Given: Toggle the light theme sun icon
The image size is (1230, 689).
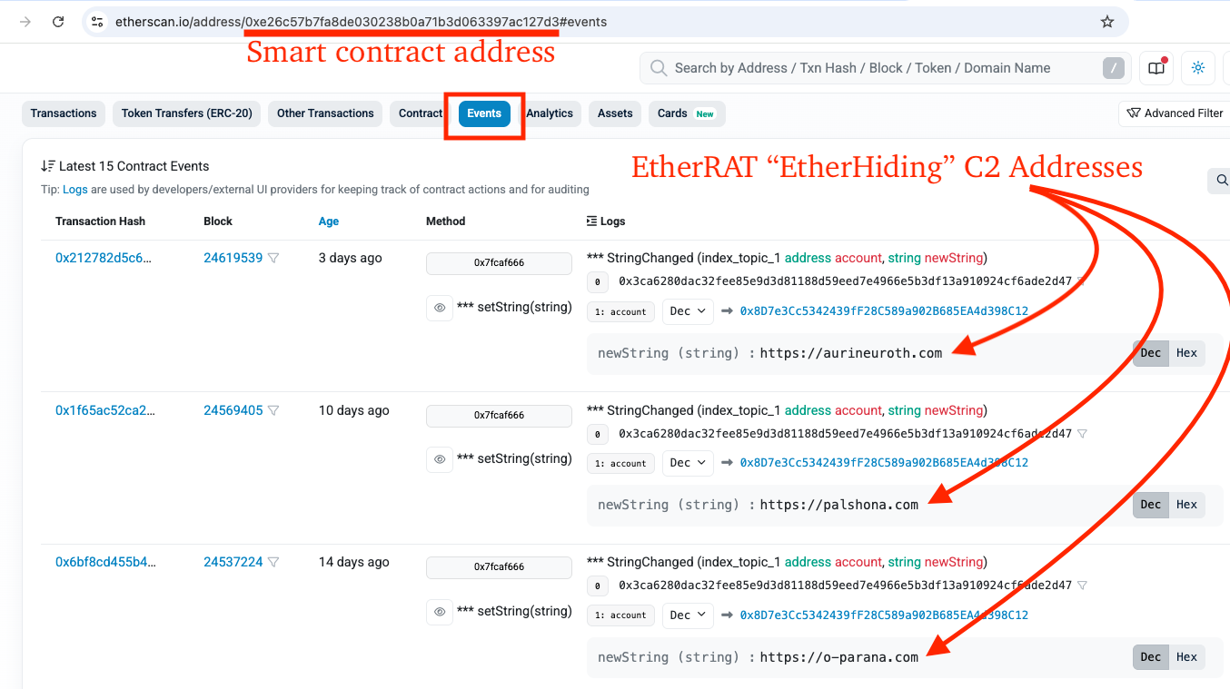Looking at the screenshot, I should coord(1197,67).
